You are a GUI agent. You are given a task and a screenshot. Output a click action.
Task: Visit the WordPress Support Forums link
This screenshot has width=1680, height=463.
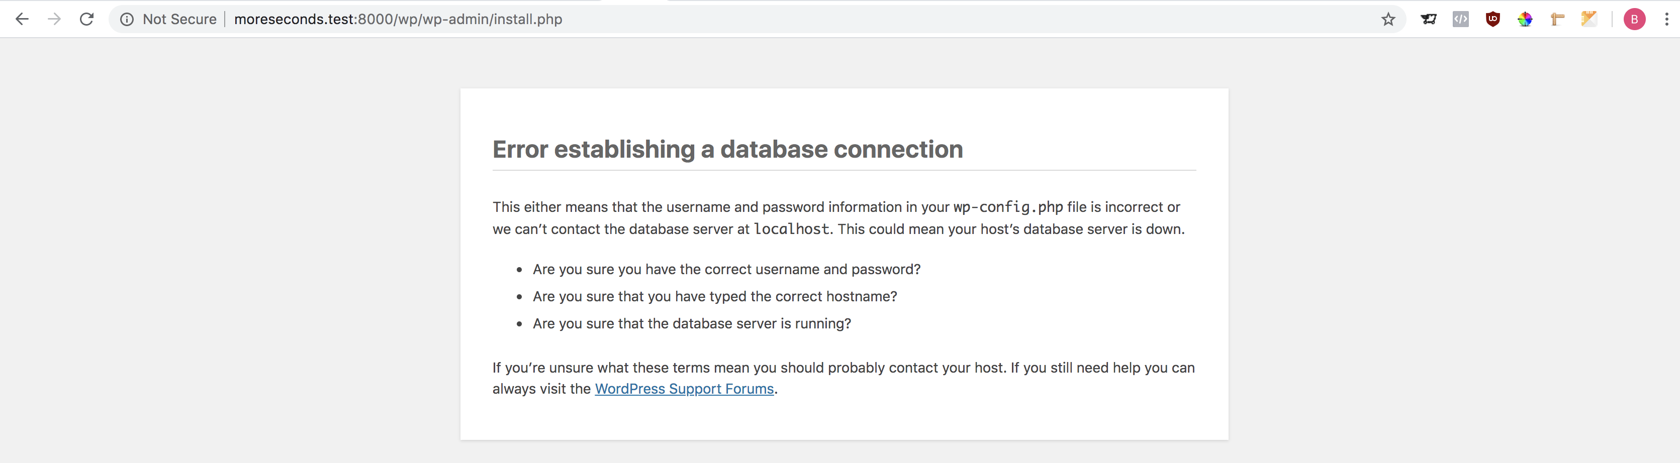click(x=684, y=389)
